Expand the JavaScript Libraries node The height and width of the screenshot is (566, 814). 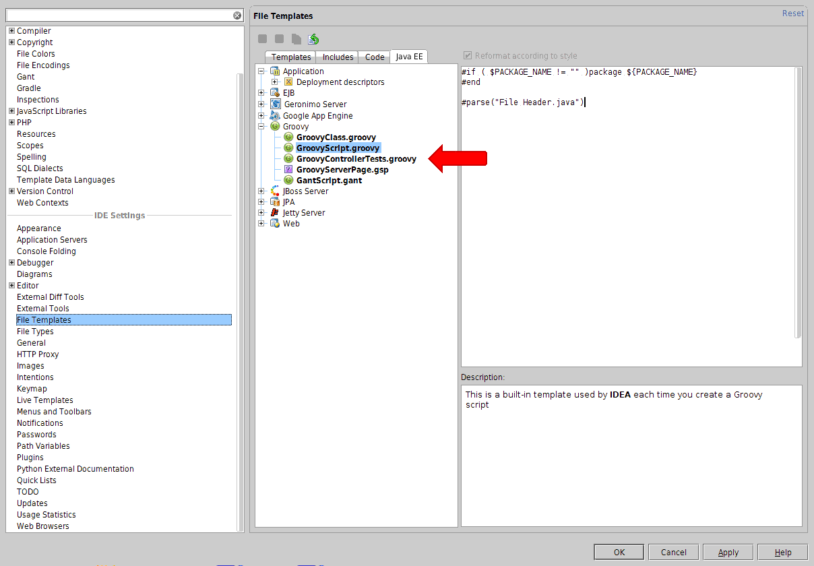click(11, 111)
